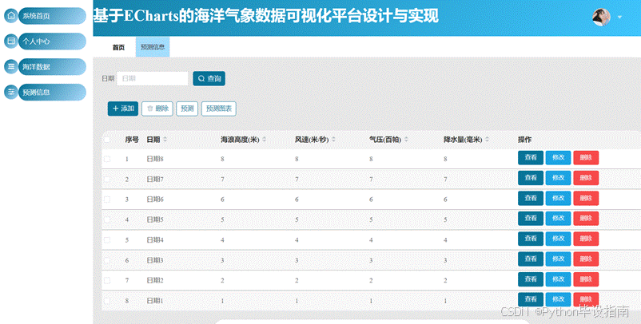Image resolution: width=641 pixels, height=324 pixels.
Task: Select checkbox for row 日期8
Action: pyautogui.click(x=107, y=159)
